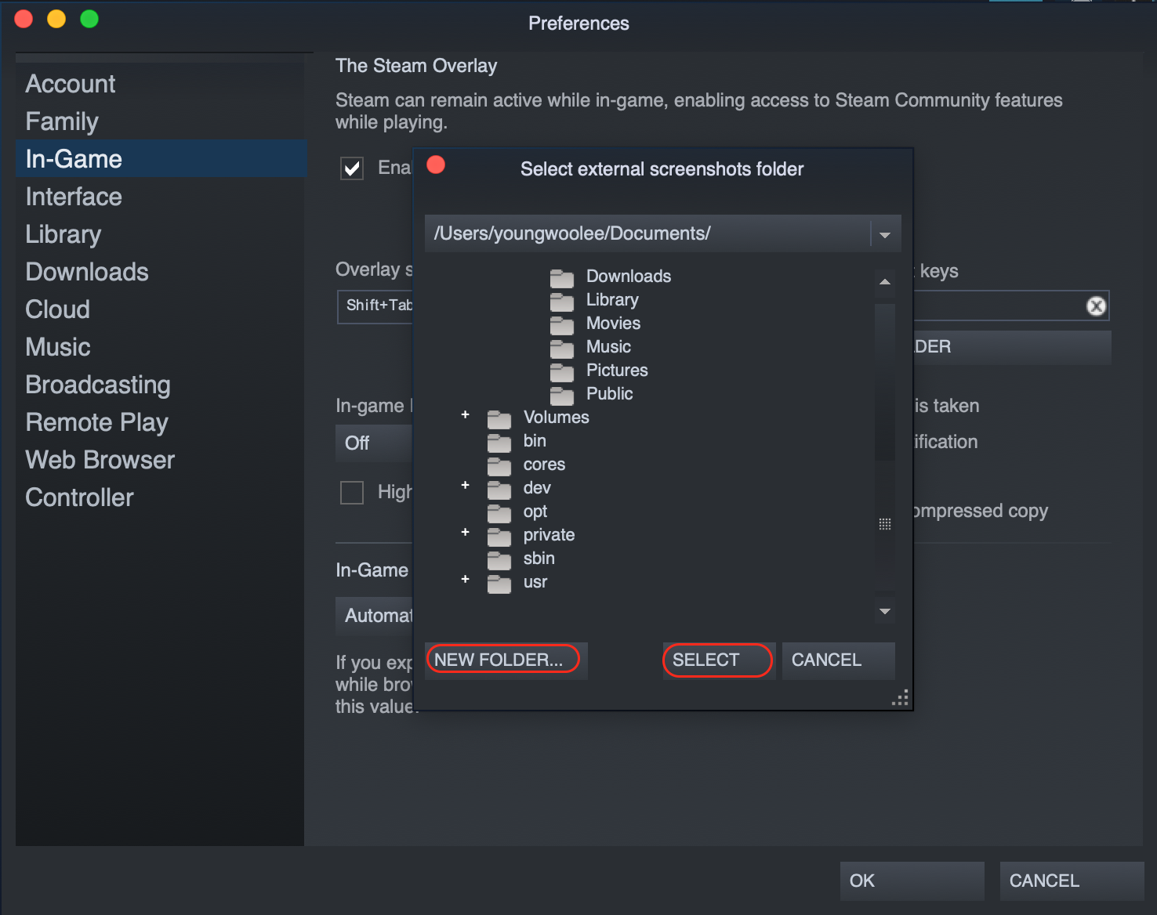Select the Downloads folder in the tree

[629, 277]
